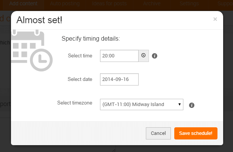Click the Select date label
Screen dimensions: 233x152
[x=80, y=79]
